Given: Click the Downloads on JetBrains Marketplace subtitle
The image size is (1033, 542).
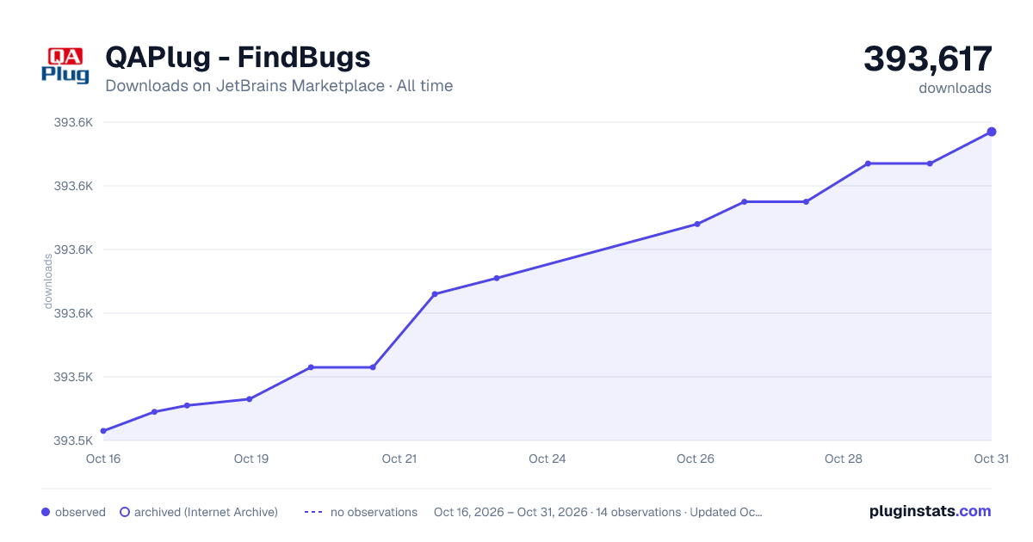Looking at the screenshot, I should tap(279, 86).
